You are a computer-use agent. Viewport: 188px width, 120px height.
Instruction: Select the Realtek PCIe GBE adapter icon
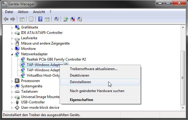click(x=23, y=59)
